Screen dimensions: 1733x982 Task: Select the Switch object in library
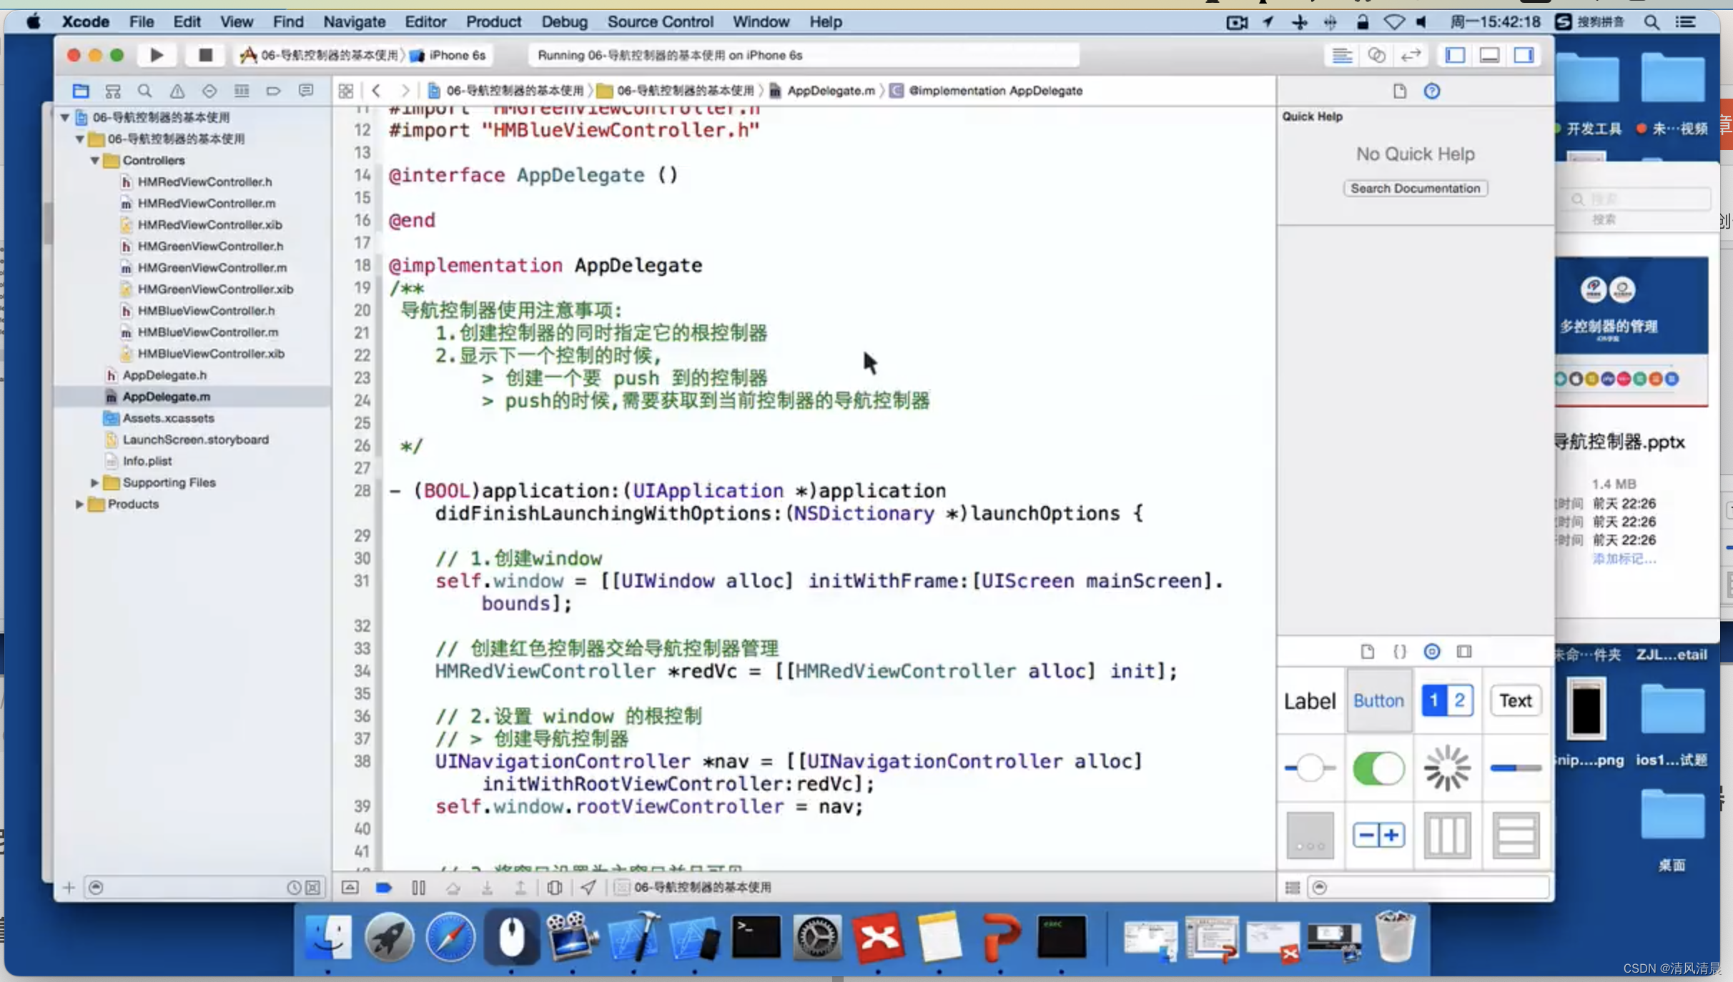click(x=1378, y=768)
